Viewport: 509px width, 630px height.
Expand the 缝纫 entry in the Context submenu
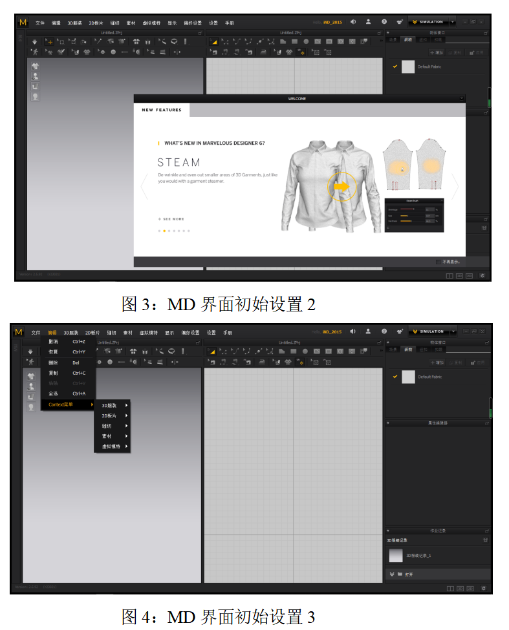(x=112, y=425)
